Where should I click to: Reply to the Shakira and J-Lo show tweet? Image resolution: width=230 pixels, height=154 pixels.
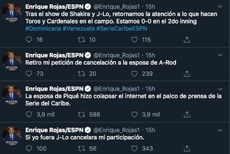[x=29, y=40]
